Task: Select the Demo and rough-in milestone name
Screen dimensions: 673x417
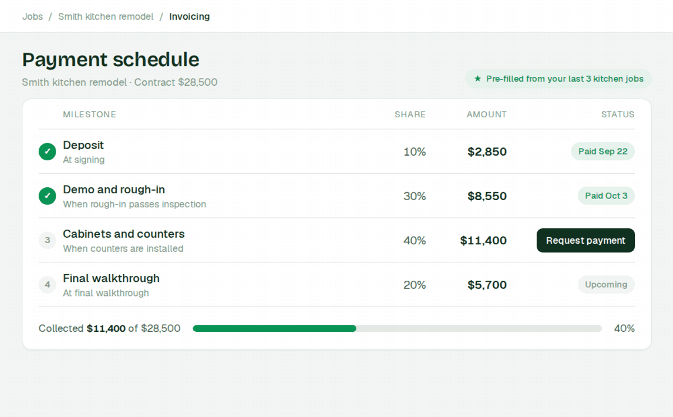Action: tap(114, 189)
